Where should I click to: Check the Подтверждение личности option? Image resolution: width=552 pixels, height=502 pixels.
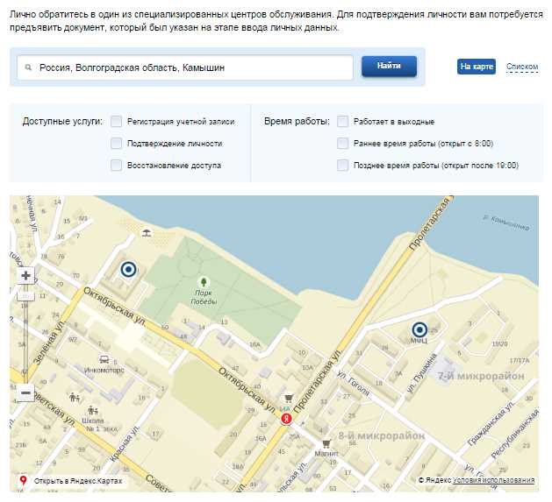point(116,144)
